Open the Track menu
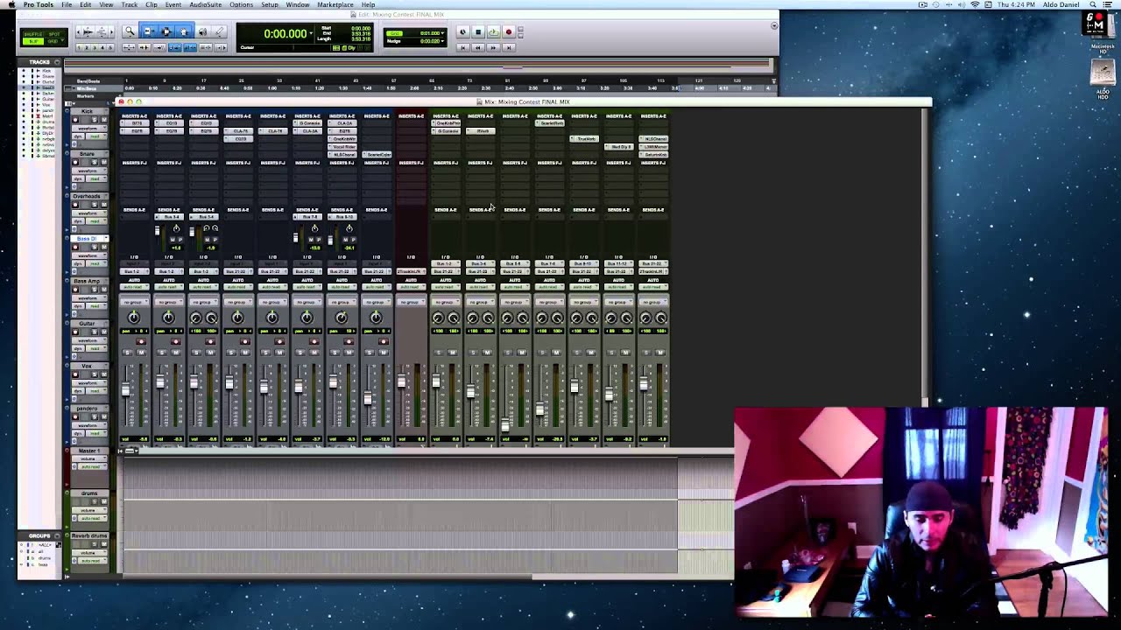This screenshot has width=1121, height=630. pyautogui.click(x=130, y=5)
